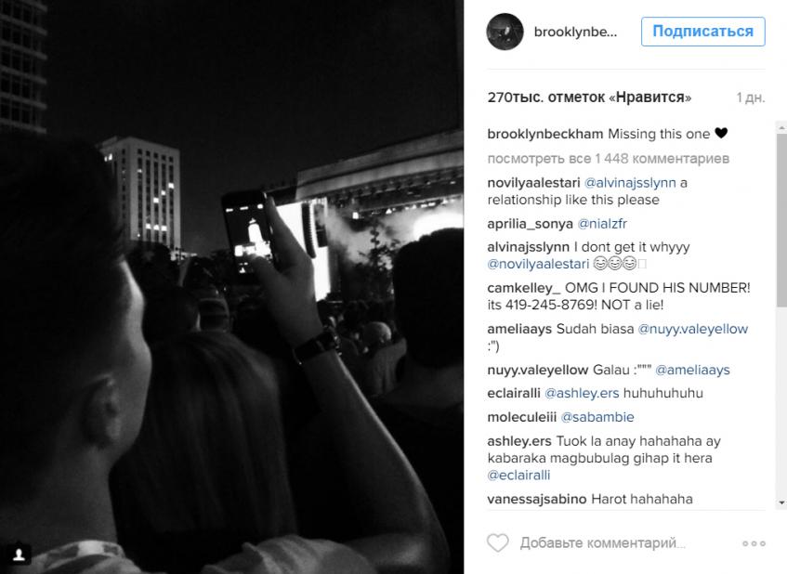
Task: Open @alvinajsslynn mention link
Action: (630, 183)
